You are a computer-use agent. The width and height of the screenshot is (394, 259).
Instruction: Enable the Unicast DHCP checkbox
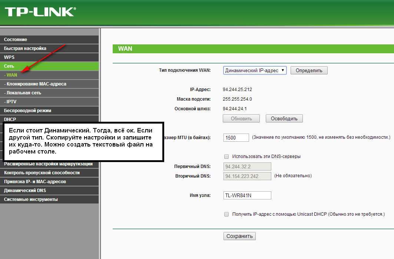click(226, 214)
